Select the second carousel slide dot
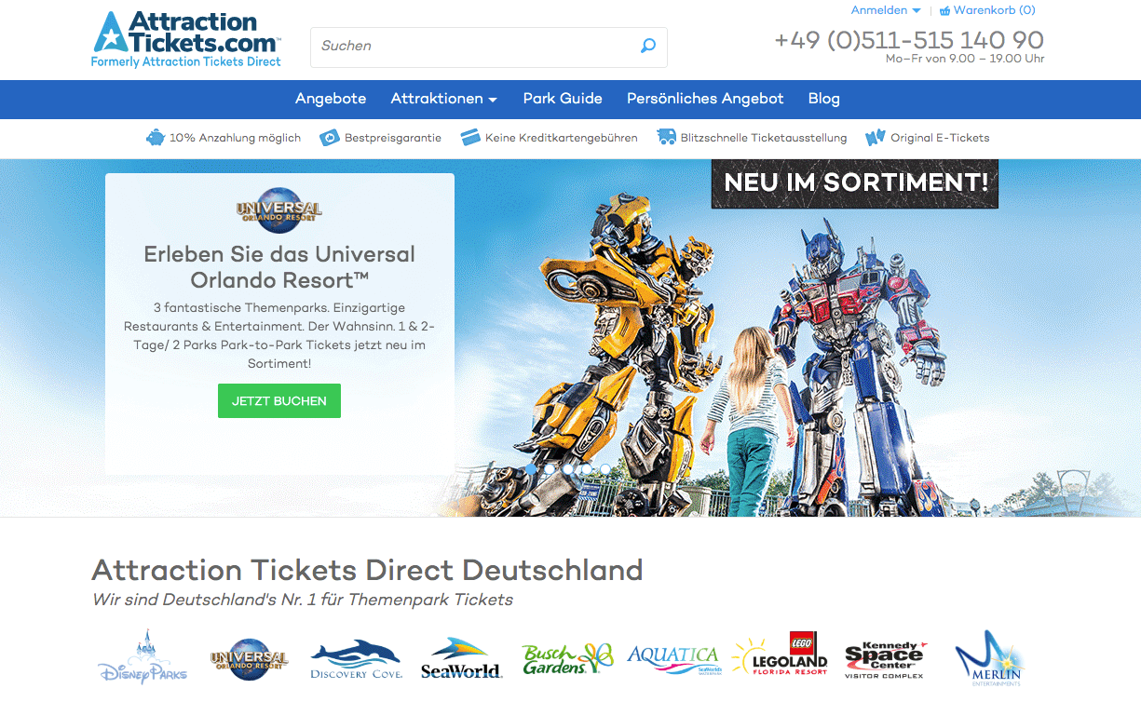The image size is (1141, 702). (550, 469)
